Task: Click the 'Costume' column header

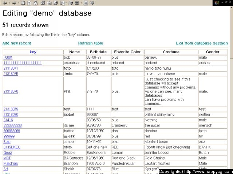Action: pyautogui.click(x=171, y=52)
